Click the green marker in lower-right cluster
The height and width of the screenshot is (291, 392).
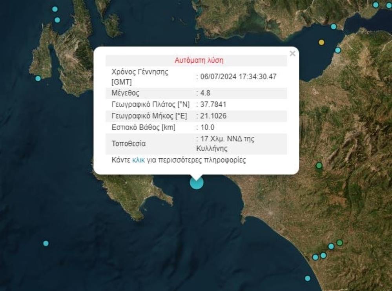pos(339,242)
